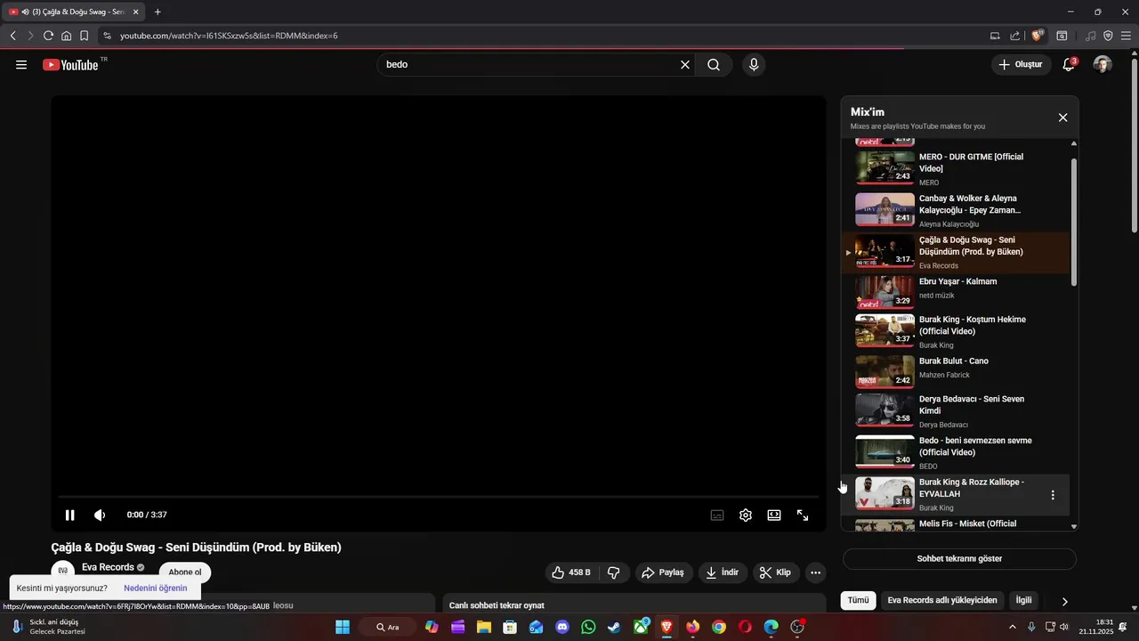The image size is (1139, 641).
Task: Subscribe with Abone ol button
Action: pos(185,572)
